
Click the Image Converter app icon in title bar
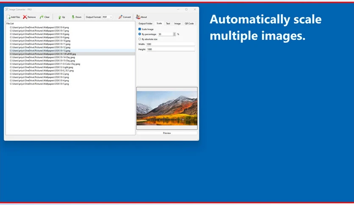pos(7,9)
